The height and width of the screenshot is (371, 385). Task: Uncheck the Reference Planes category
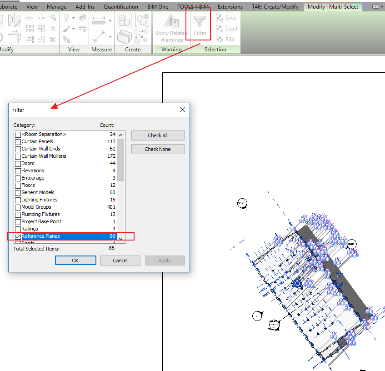[x=17, y=236]
